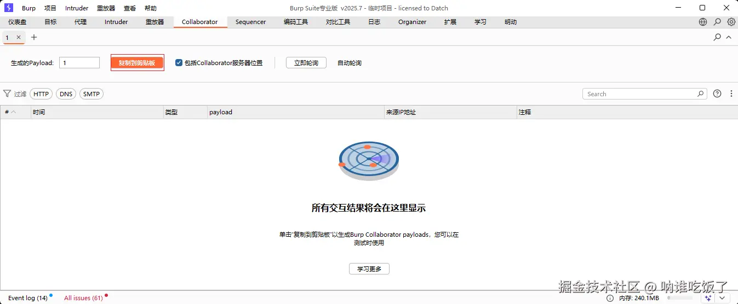Click the memory usage progress bar
Screen dimensions: 738x304
point(679,298)
